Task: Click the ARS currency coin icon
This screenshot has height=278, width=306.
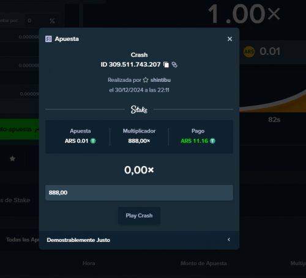Action: pos(249,51)
